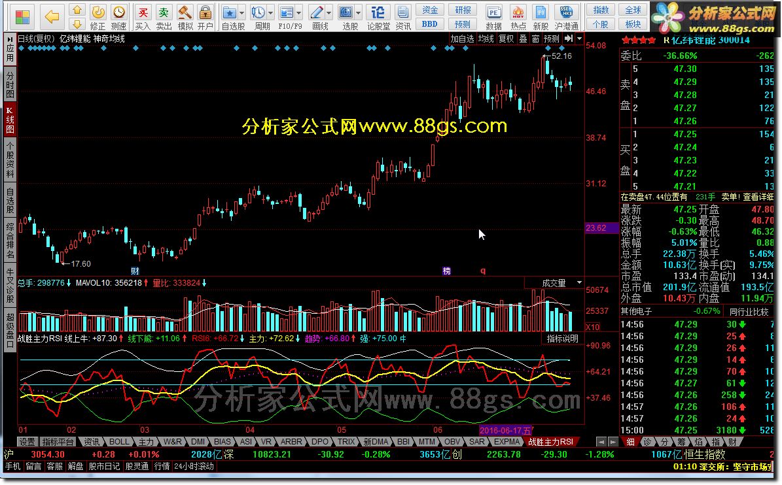Open the 资讯 news icon
782x485 pixels.
coord(403,18)
